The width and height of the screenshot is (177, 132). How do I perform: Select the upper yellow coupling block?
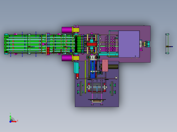pyautogui.click(x=76, y=30)
